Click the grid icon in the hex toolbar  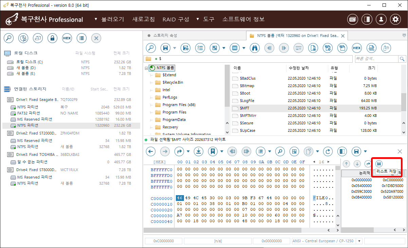point(294,151)
